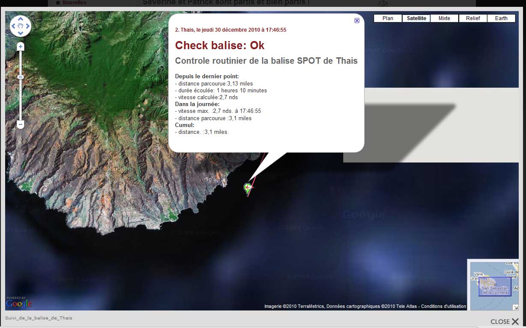Pan the map right with the east arrow
This screenshot has width=526, height=328.
[x=27, y=26]
